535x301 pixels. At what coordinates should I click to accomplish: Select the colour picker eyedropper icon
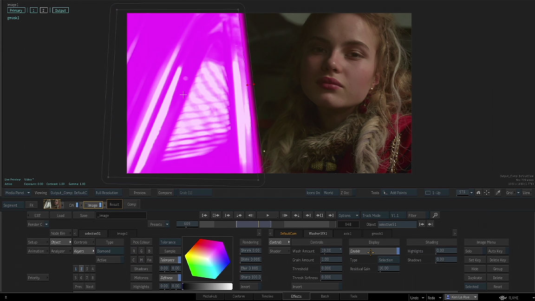point(498,193)
